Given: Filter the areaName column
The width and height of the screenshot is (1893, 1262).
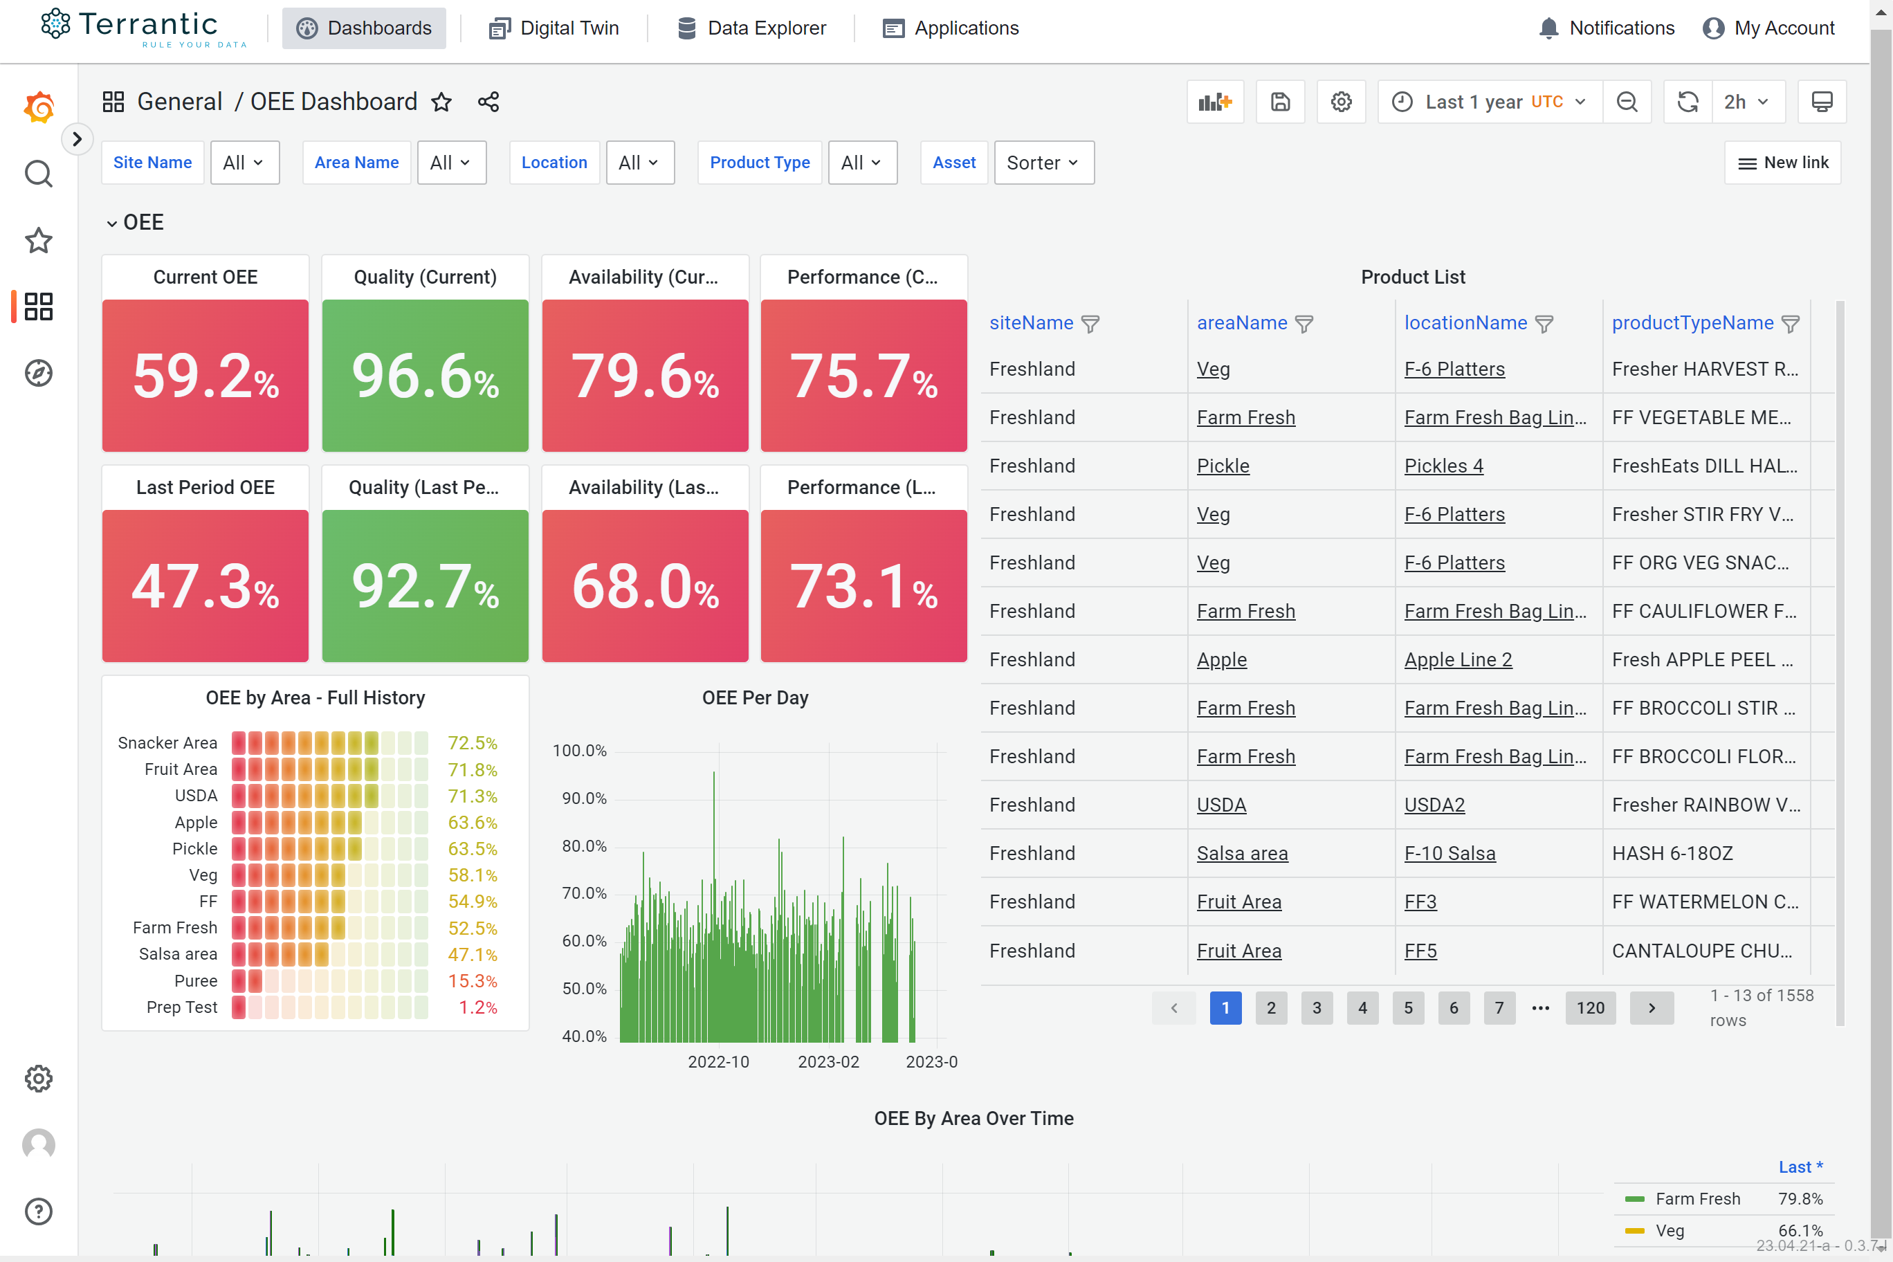Looking at the screenshot, I should click(1304, 324).
